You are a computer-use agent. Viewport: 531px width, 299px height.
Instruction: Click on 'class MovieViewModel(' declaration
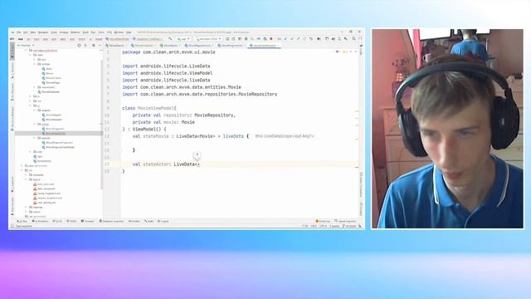tap(149, 108)
